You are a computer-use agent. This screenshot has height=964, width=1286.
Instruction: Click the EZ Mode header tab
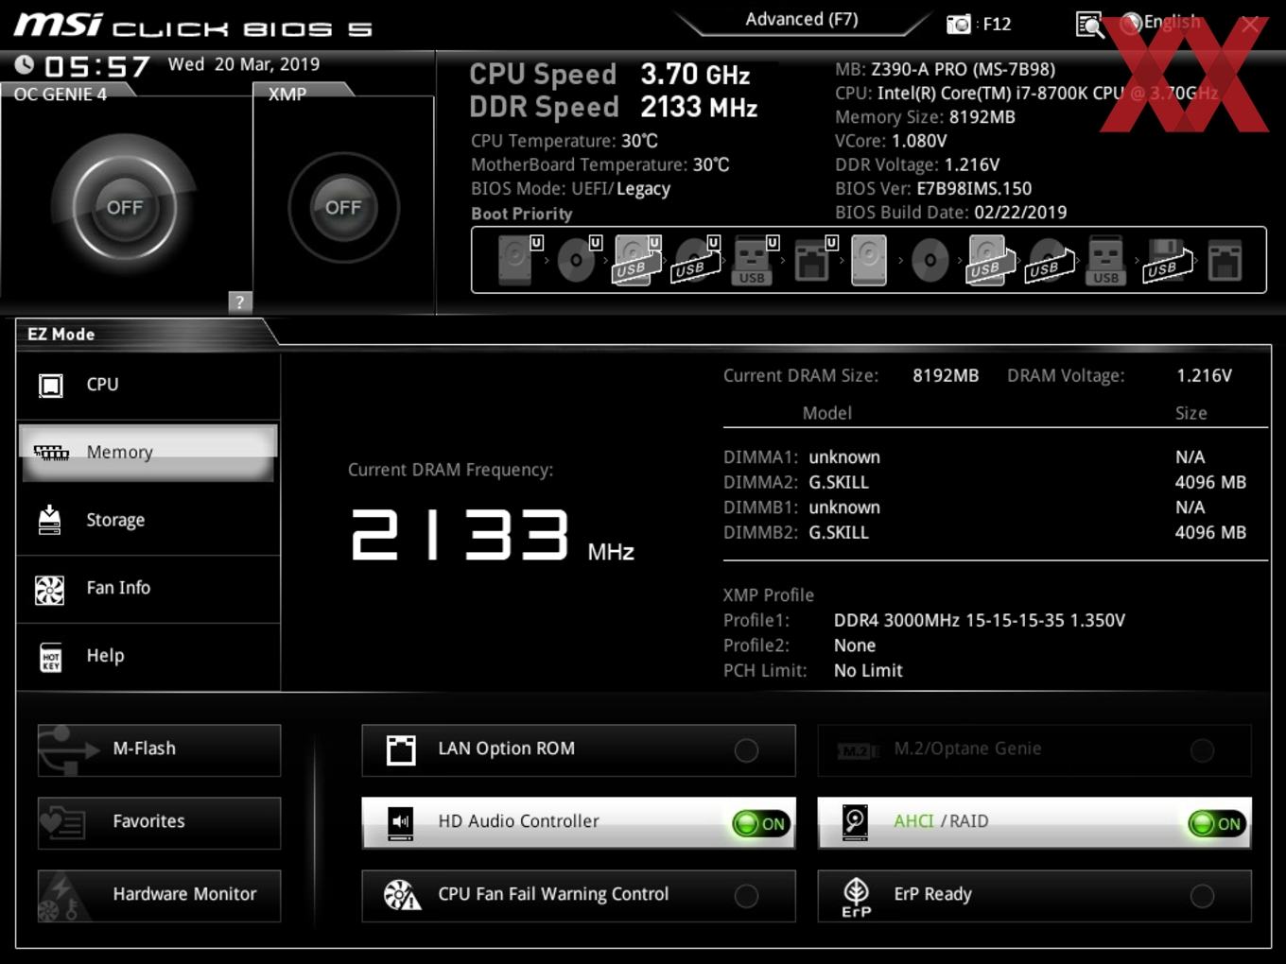(x=61, y=335)
